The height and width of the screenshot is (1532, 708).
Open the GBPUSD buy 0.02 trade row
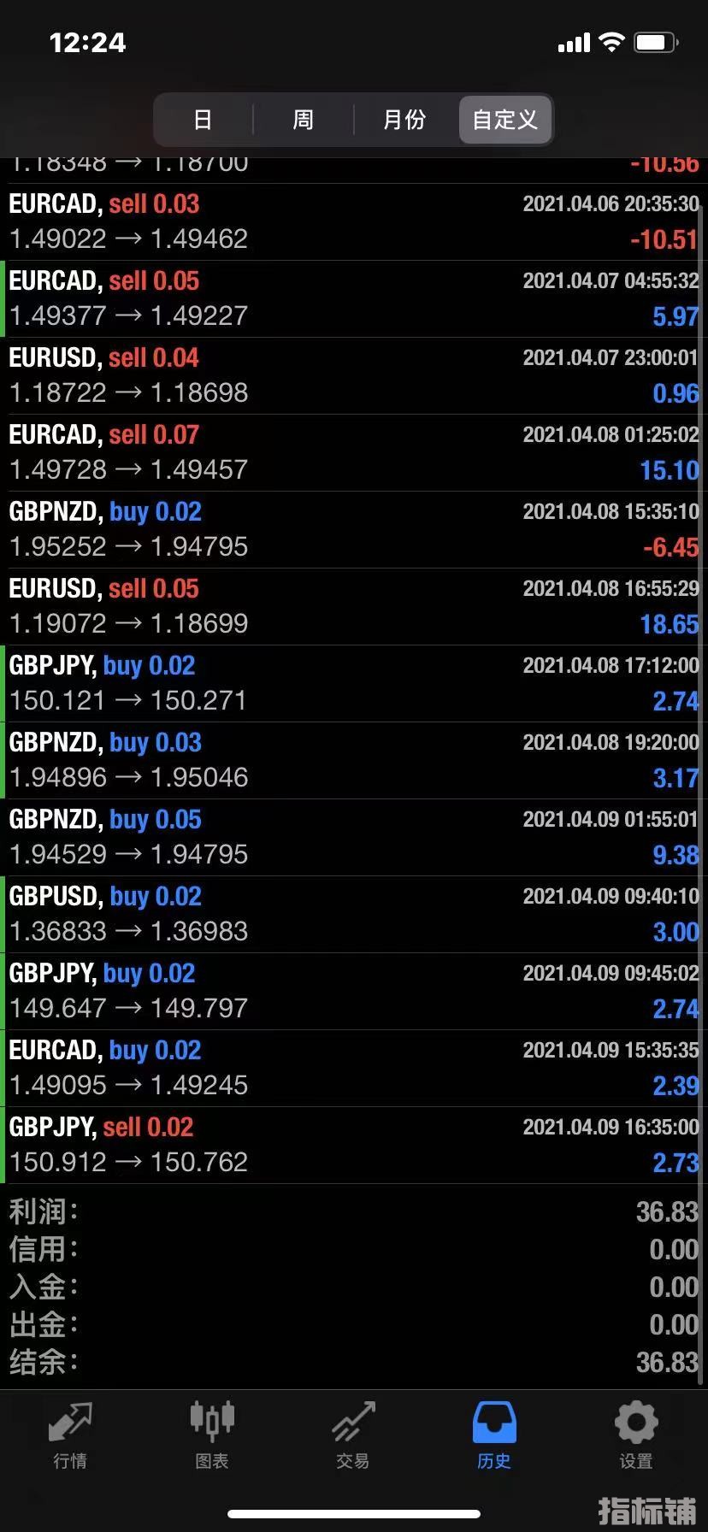click(x=354, y=914)
